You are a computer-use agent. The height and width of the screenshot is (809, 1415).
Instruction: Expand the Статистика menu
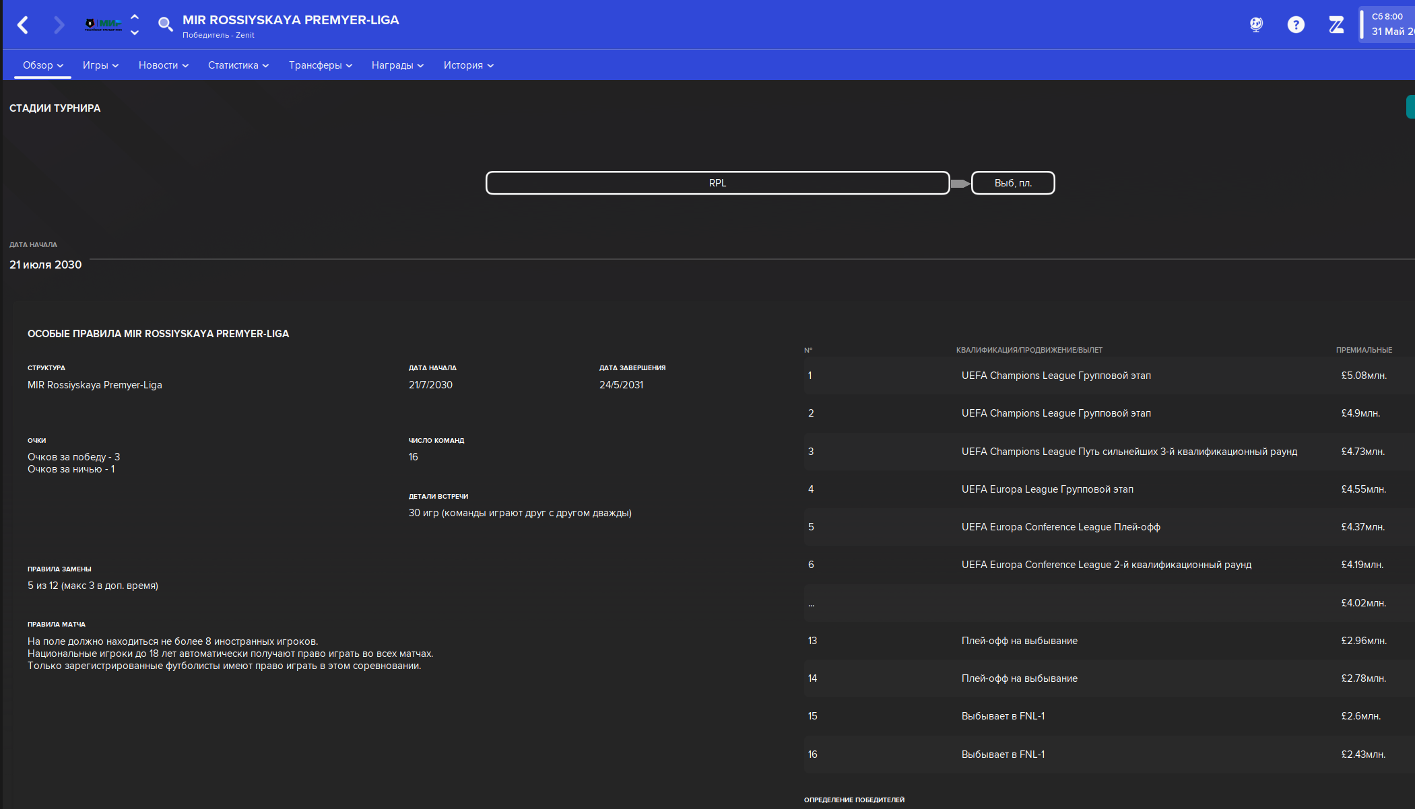[x=238, y=65]
